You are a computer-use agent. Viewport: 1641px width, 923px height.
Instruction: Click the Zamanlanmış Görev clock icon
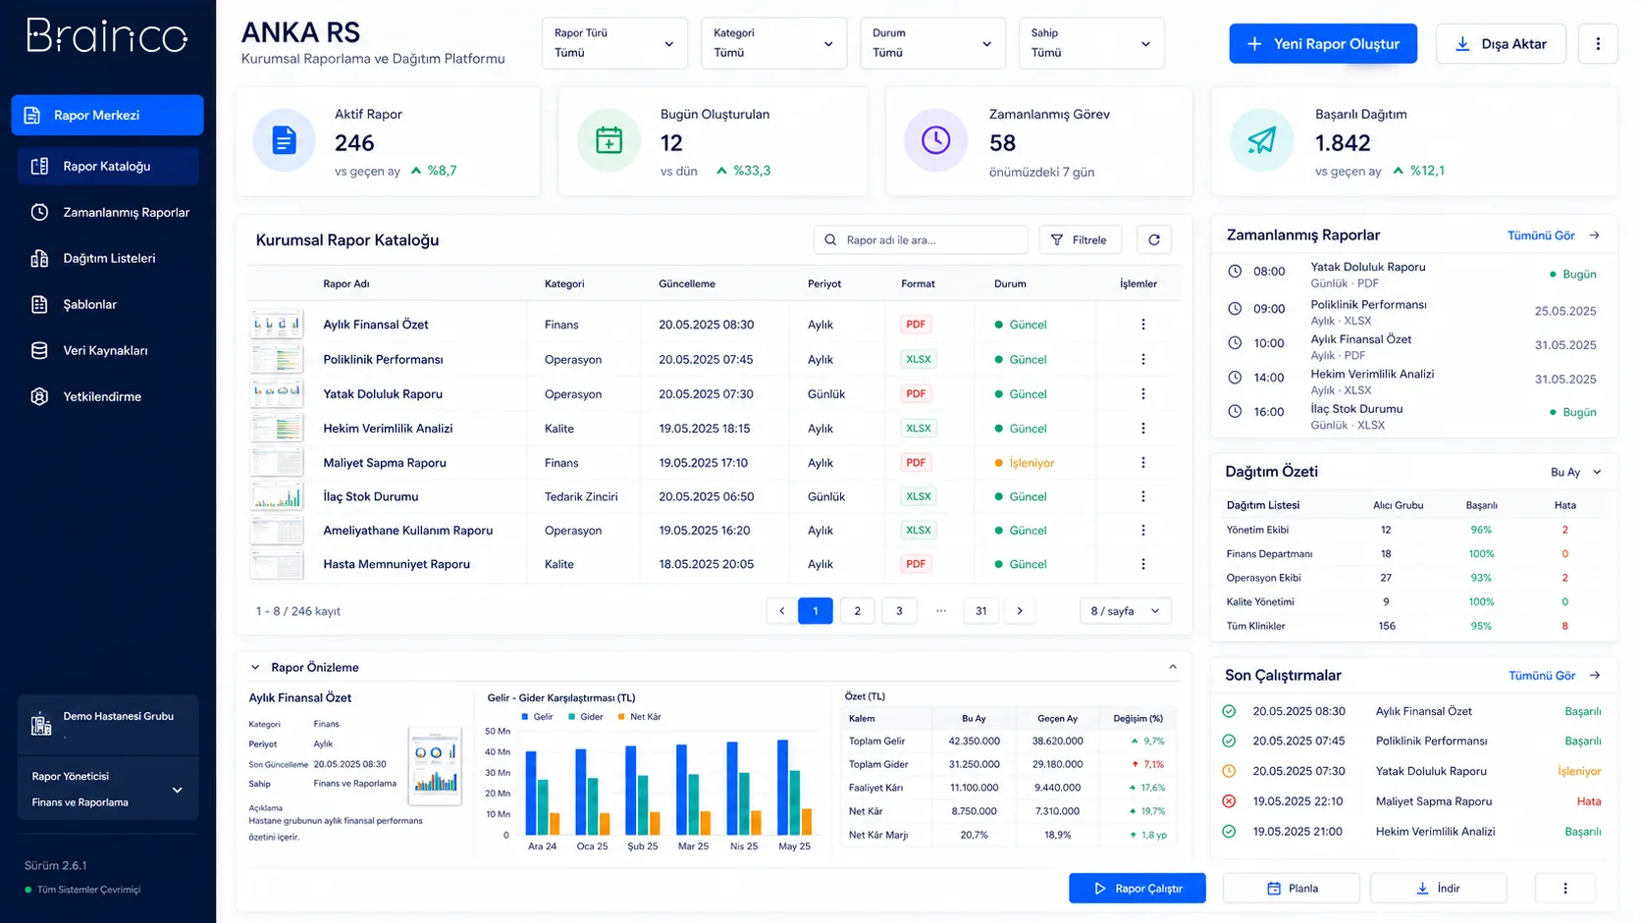935,140
